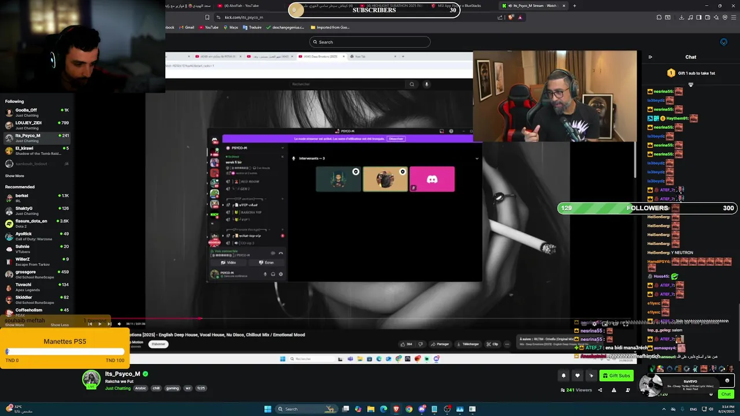740x416 pixels.
Task: Open berkel channel under Recommended
Action: pos(36,198)
